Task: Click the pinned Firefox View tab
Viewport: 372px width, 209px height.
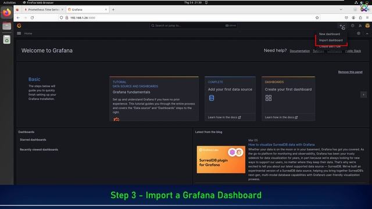Action: (x=17, y=9)
